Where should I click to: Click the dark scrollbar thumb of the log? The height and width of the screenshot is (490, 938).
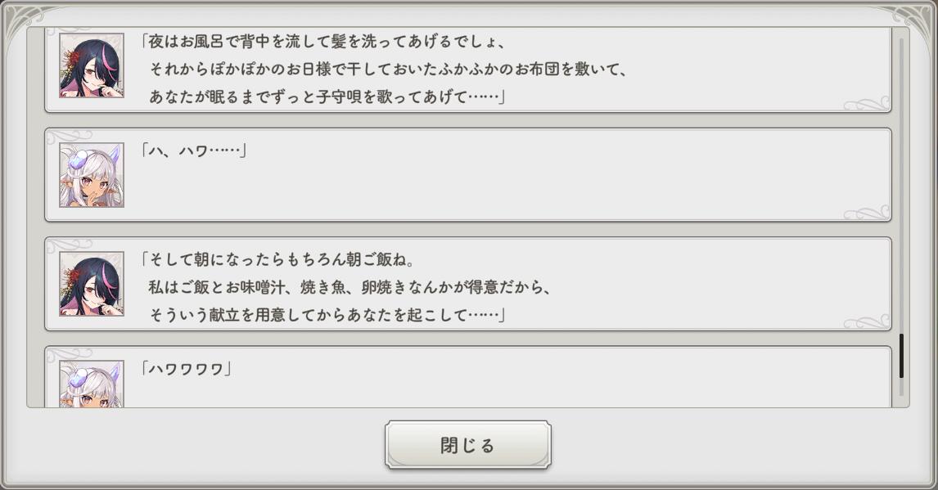click(x=901, y=356)
